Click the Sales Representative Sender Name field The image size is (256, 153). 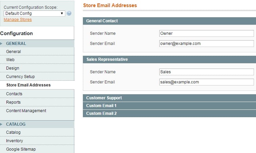click(x=206, y=72)
